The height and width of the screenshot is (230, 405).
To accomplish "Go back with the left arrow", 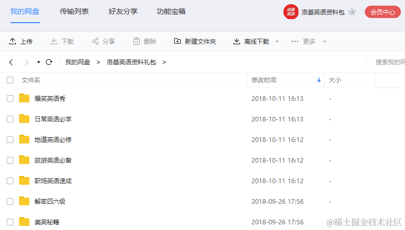I will click(11, 62).
